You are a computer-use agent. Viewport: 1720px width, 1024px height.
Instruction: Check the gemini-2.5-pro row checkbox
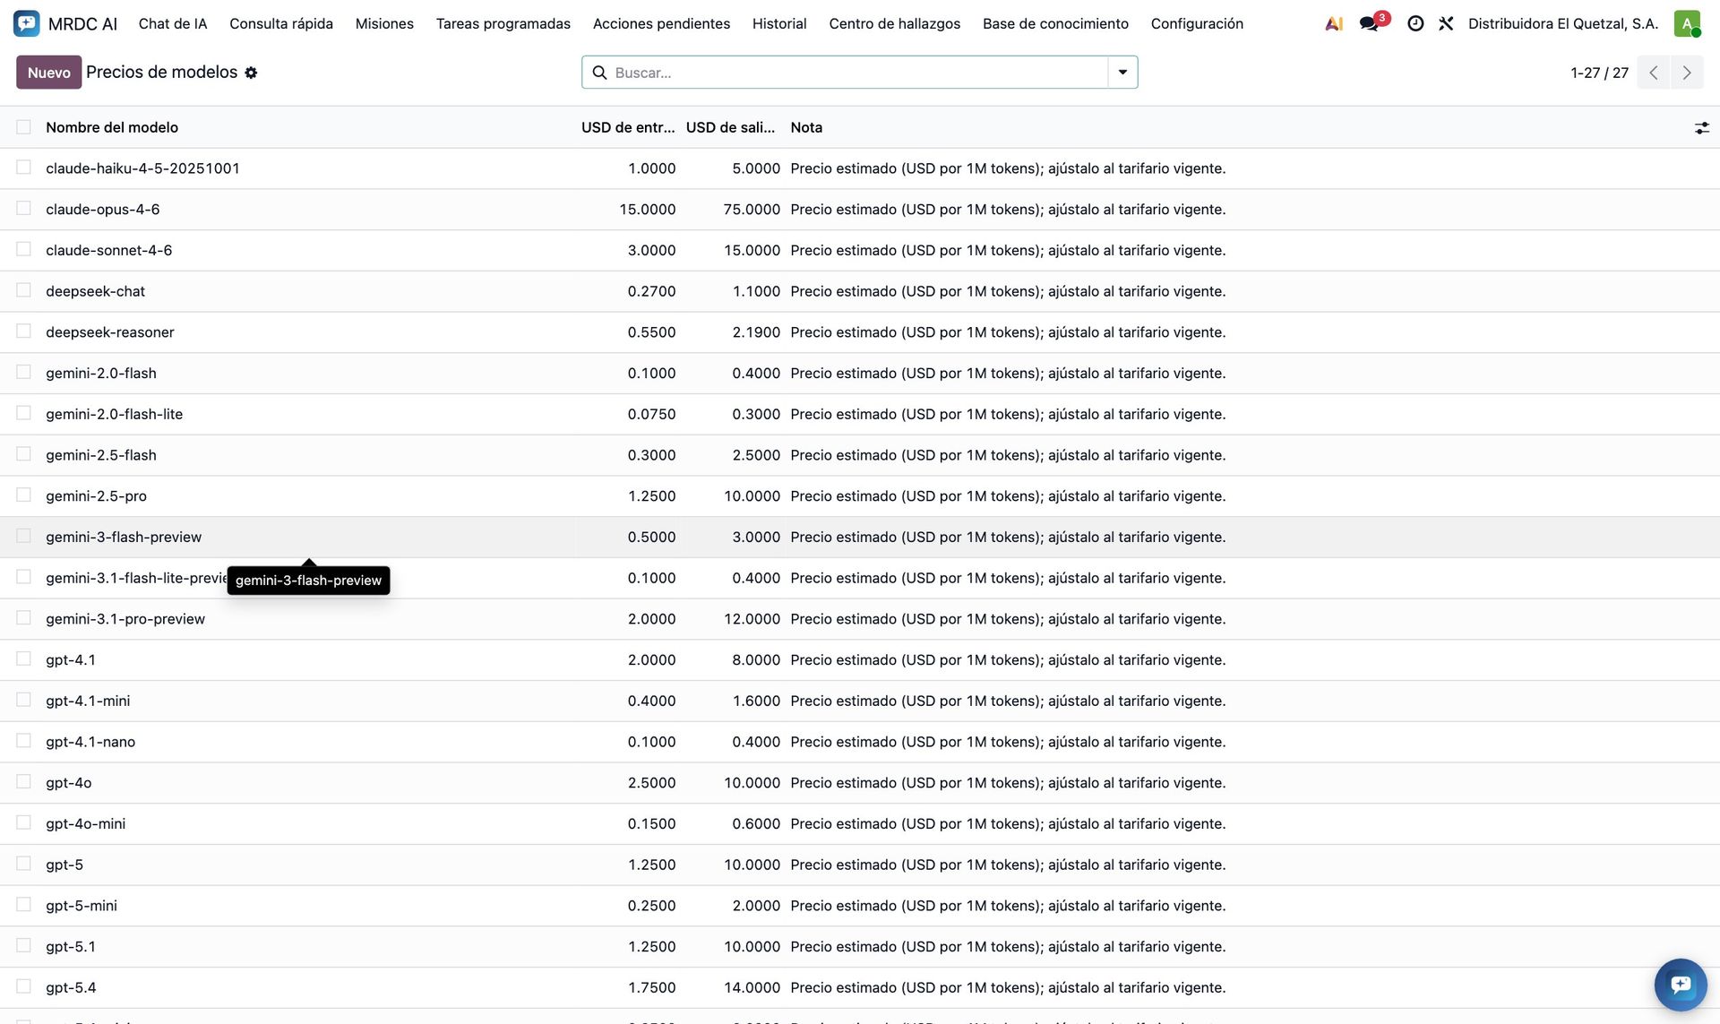coord(23,495)
